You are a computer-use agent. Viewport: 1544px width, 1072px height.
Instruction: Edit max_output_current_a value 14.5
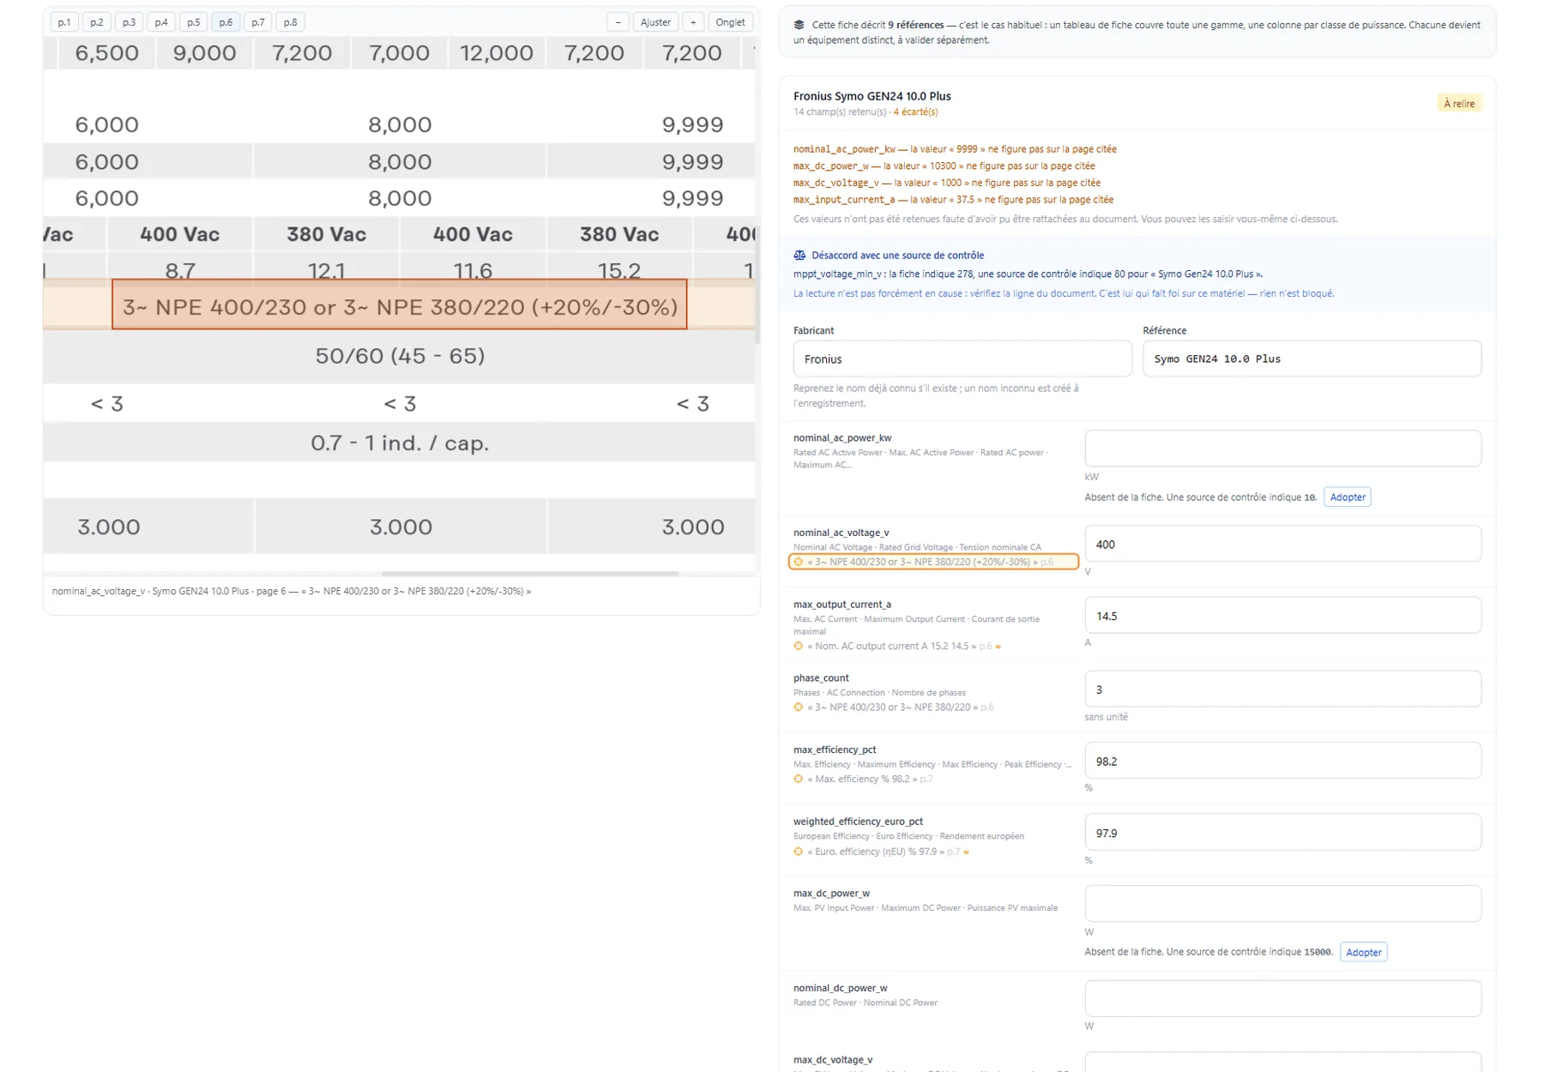[x=1282, y=616]
